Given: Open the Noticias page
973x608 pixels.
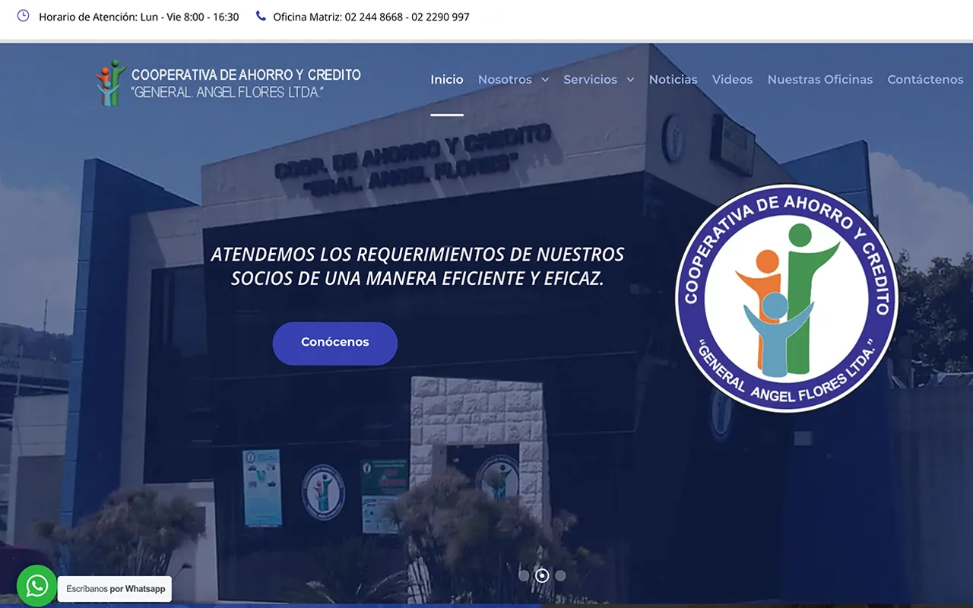Looking at the screenshot, I should tap(673, 80).
